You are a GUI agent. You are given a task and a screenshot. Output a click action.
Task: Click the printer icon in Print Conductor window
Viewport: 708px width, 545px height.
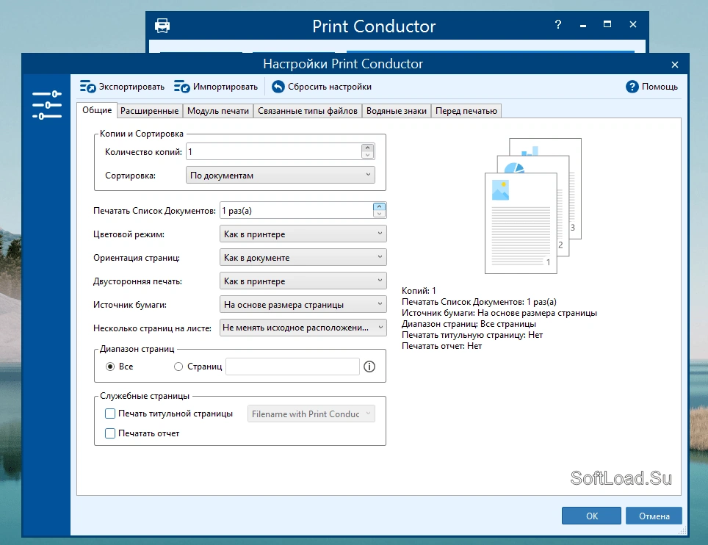coord(162,26)
